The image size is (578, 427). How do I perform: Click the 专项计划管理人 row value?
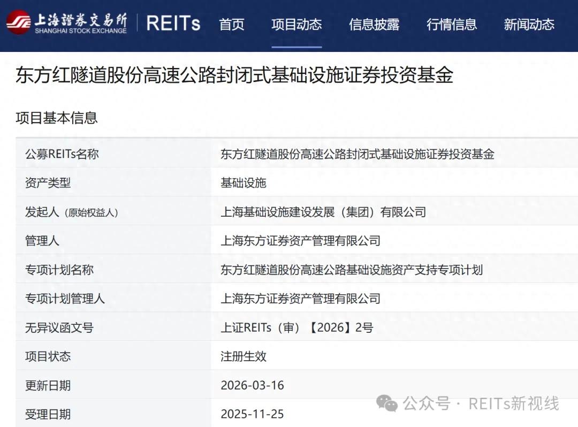point(301,299)
